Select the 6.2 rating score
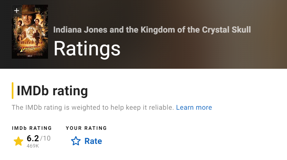 pyautogui.click(x=33, y=138)
